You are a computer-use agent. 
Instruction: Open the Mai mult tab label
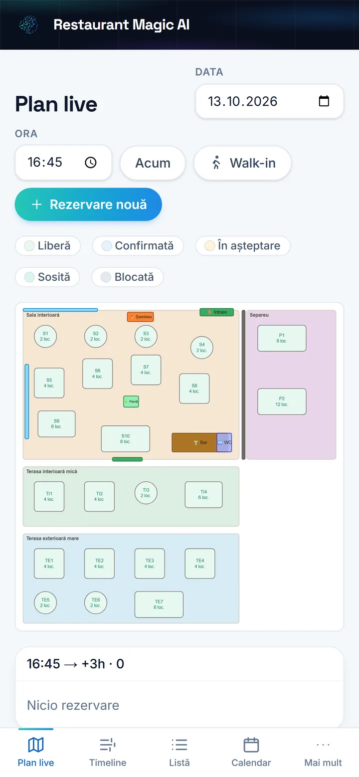tap(323, 763)
